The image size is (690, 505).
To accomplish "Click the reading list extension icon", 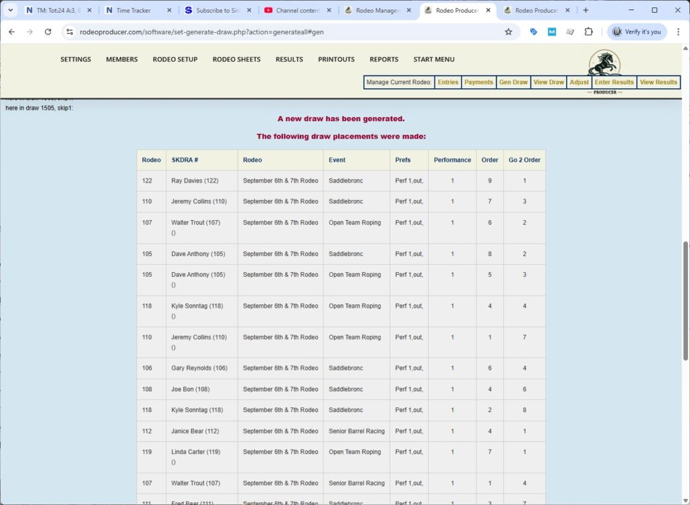I will click(x=570, y=32).
